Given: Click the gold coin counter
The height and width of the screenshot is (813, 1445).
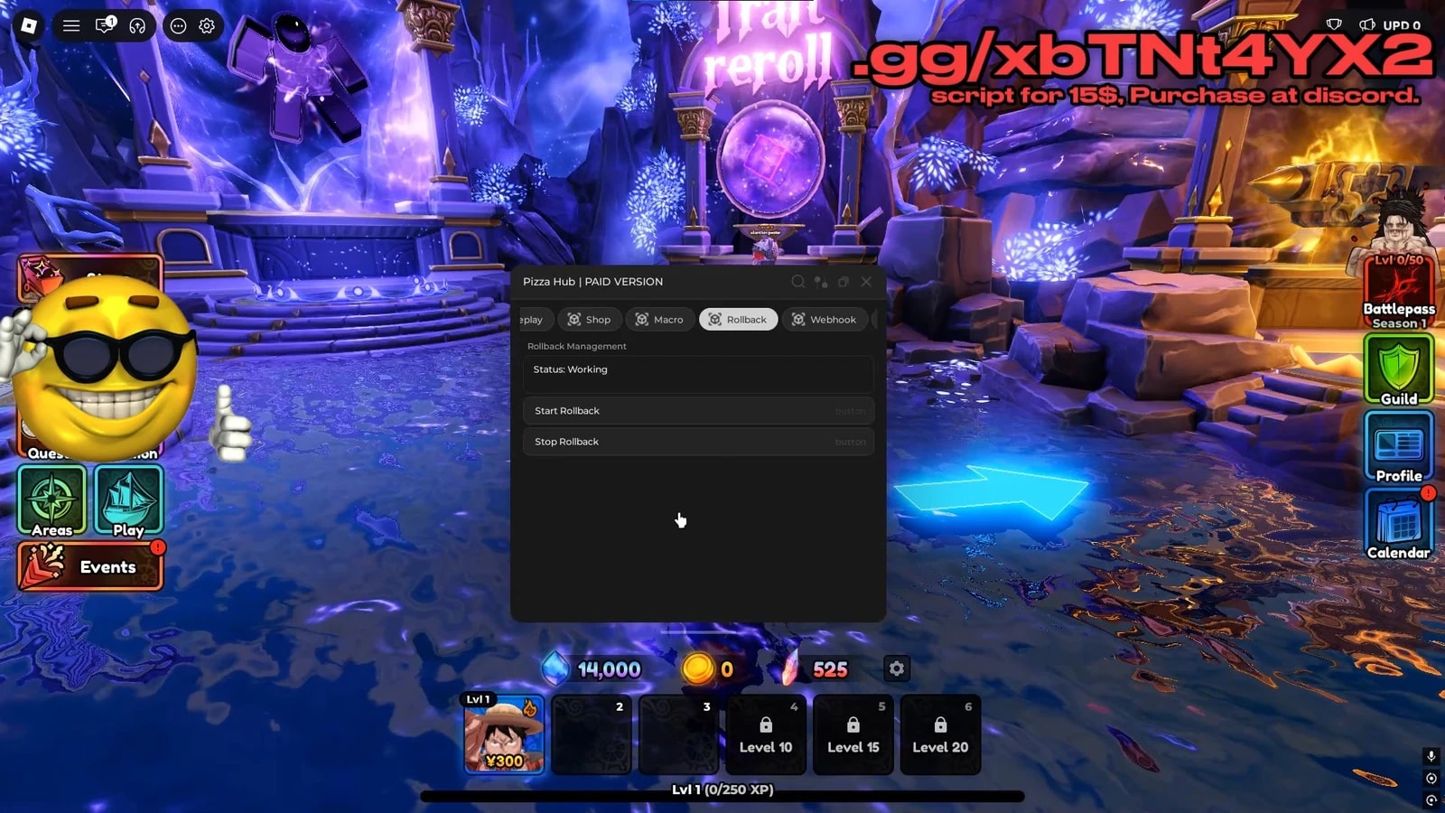Looking at the screenshot, I should [x=708, y=669].
